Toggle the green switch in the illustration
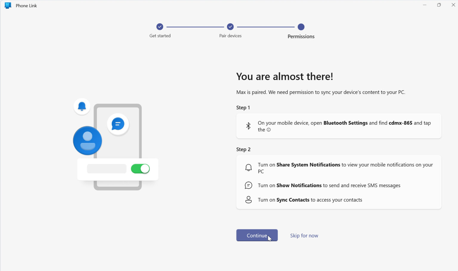458x271 pixels. [140, 169]
